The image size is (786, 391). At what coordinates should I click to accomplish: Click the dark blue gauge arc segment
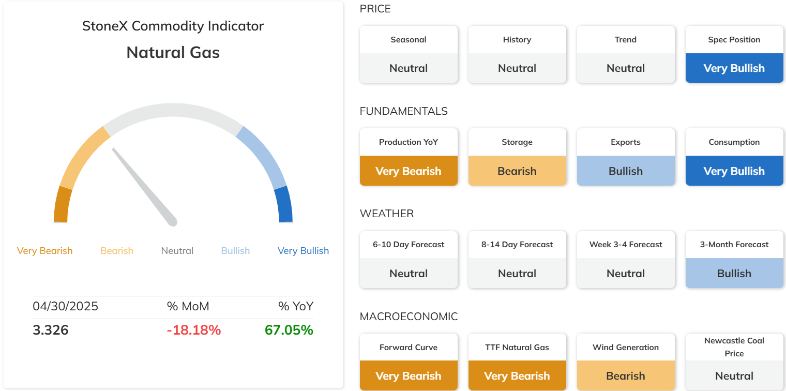coord(284,204)
